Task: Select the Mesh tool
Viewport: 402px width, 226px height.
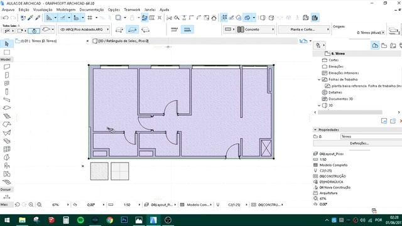Action: (x=7, y=182)
